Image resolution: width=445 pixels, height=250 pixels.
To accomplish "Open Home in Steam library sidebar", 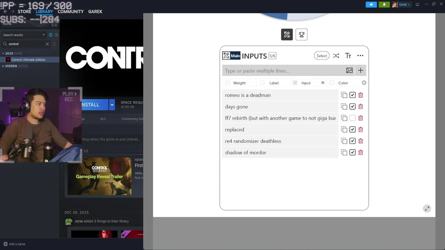I will (x=7, y=24).
